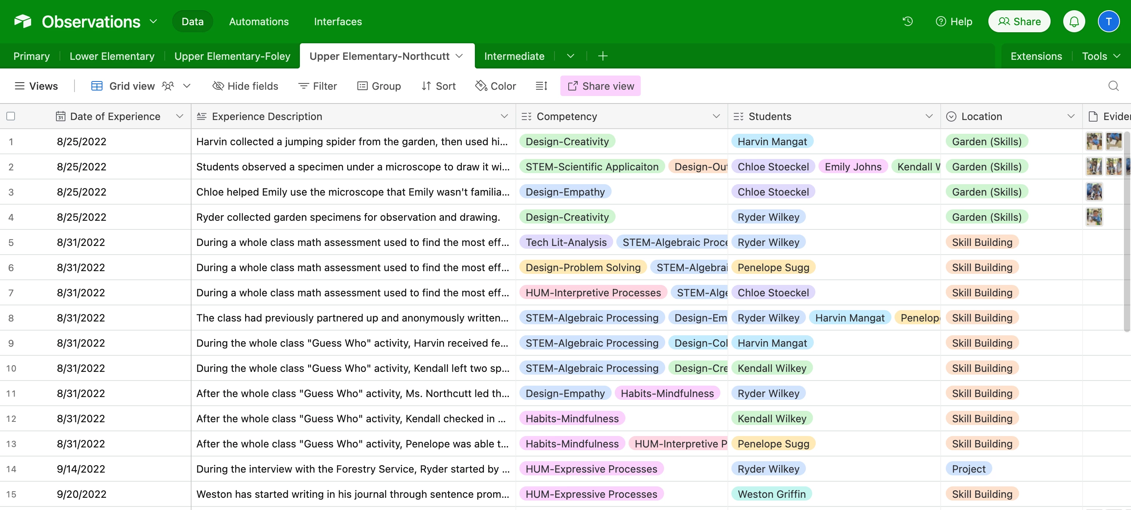The width and height of the screenshot is (1131, 510).
Task: Click the Share view button
Action: [600, 86]
